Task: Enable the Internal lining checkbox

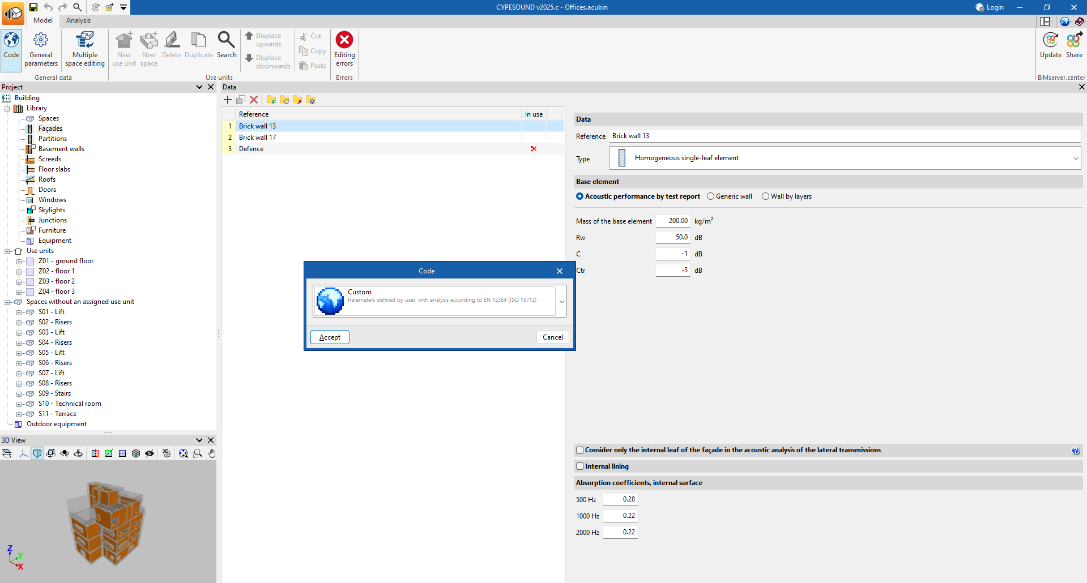Action: coord(579,466)
